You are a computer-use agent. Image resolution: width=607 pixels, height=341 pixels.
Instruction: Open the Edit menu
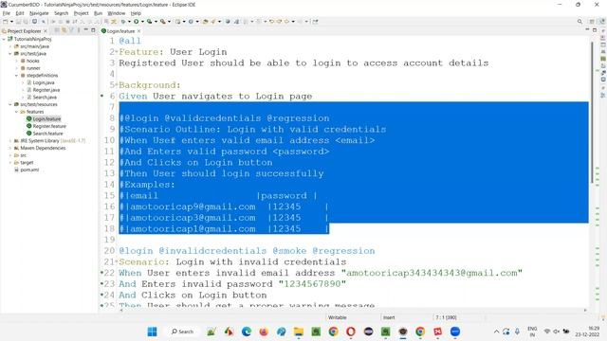(x=20, y=13)
